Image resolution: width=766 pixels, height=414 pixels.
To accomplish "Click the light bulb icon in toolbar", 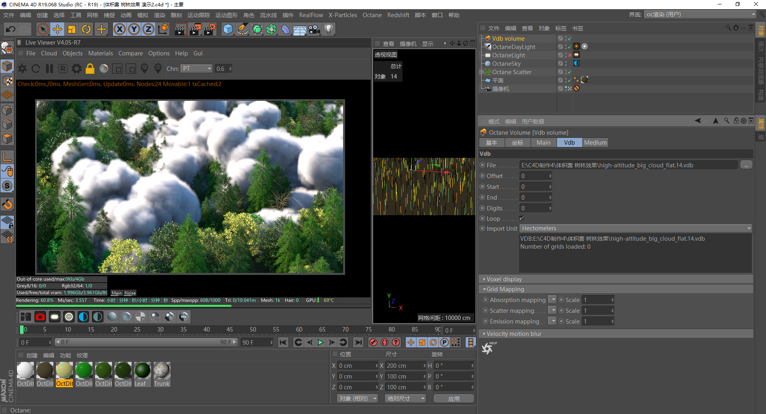I will pyautogui.click(x=329, y=29).
